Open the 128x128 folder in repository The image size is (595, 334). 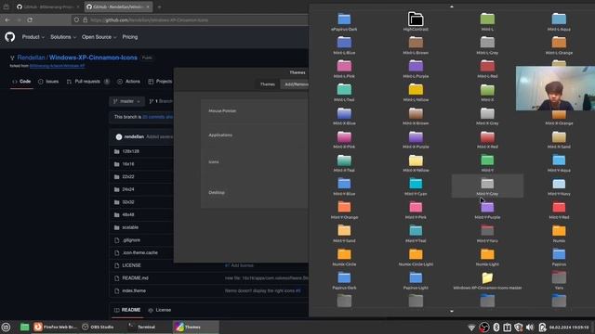tap(130, 151)
